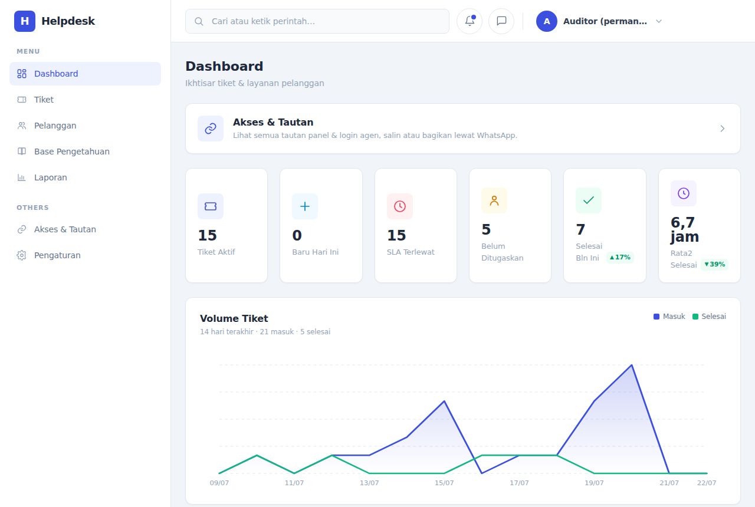Click the Pelanggan people icon in sidebar
Viewport: 755px width, 507px height.
click(x=22, y=126)
